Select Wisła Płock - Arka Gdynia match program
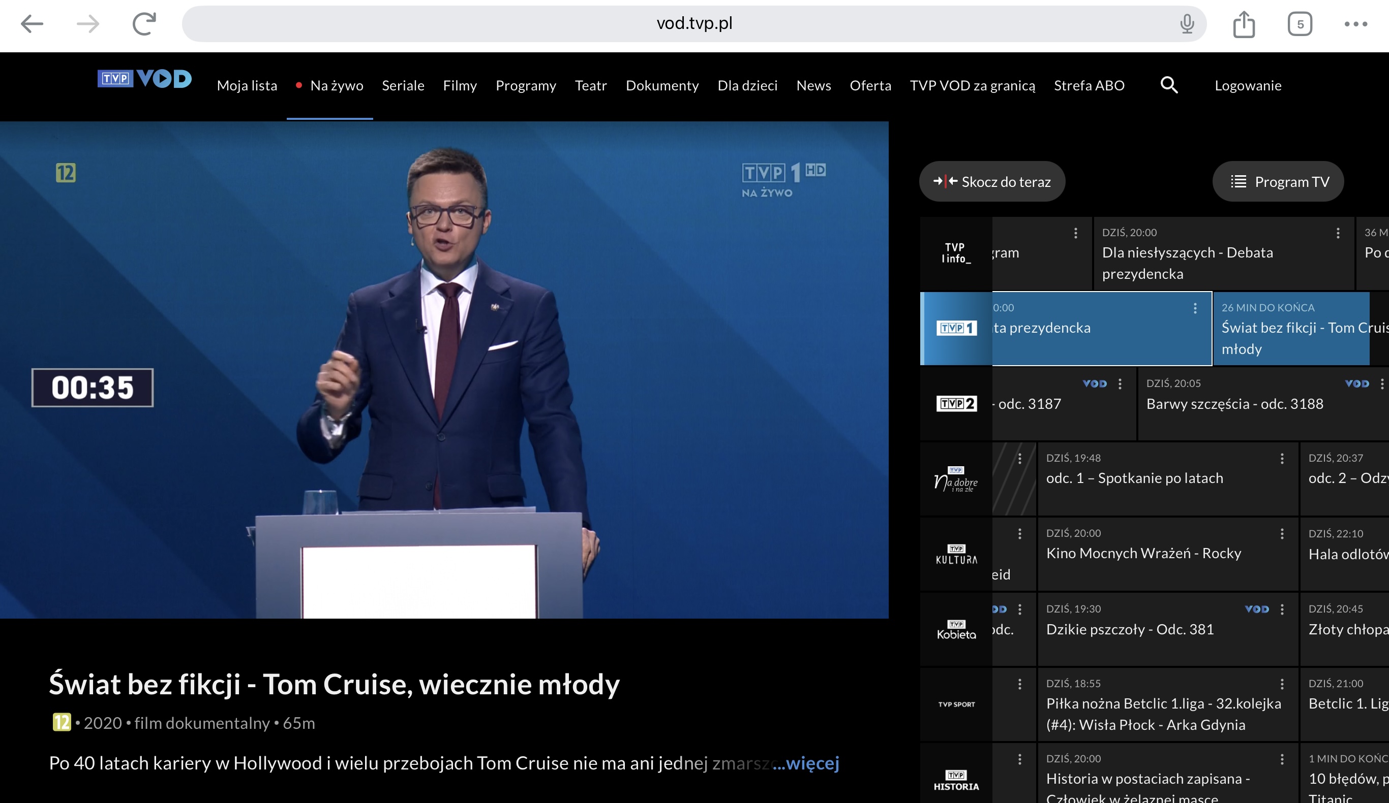Screen dimensions: 1389x803 tap(1168, 704)
